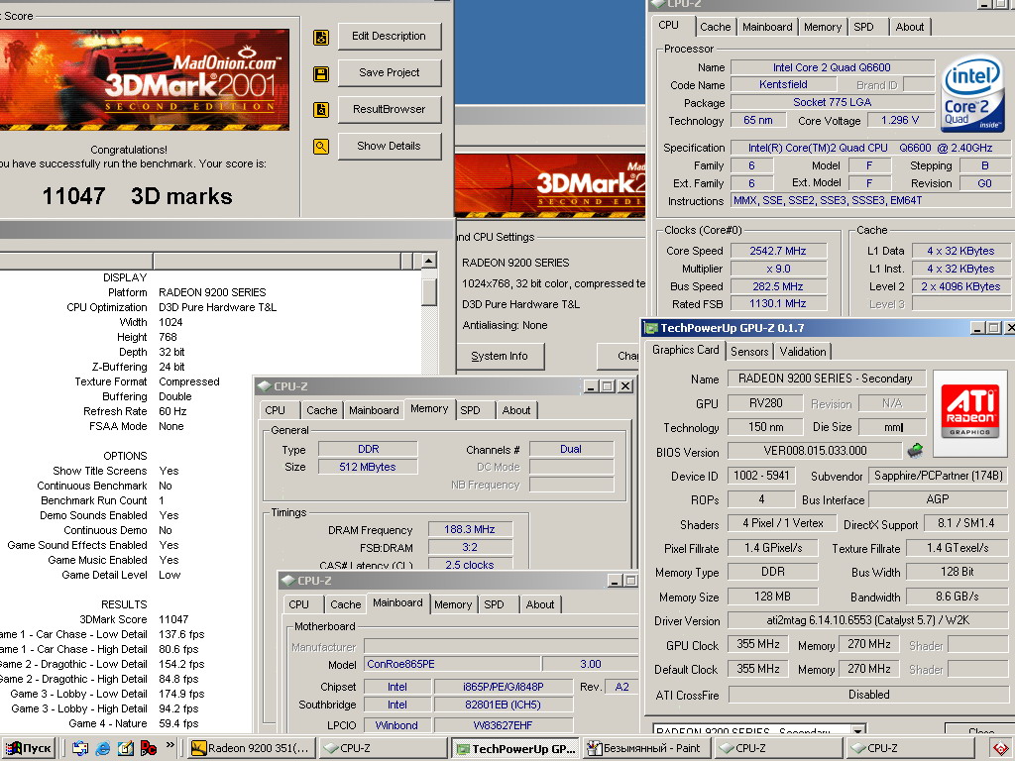The height and width of the screenshot is (761, 1015).
Task: Click the Specification field in CPU-Z
Action: click(870, 148)
